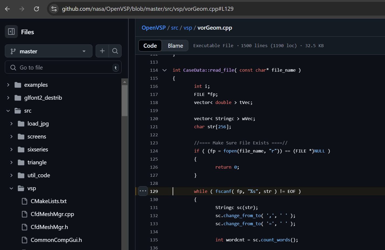The width and height of the screenshot is (385, 250).
Task: Expand the util_code folder chevron
Action: pos(11,175)
